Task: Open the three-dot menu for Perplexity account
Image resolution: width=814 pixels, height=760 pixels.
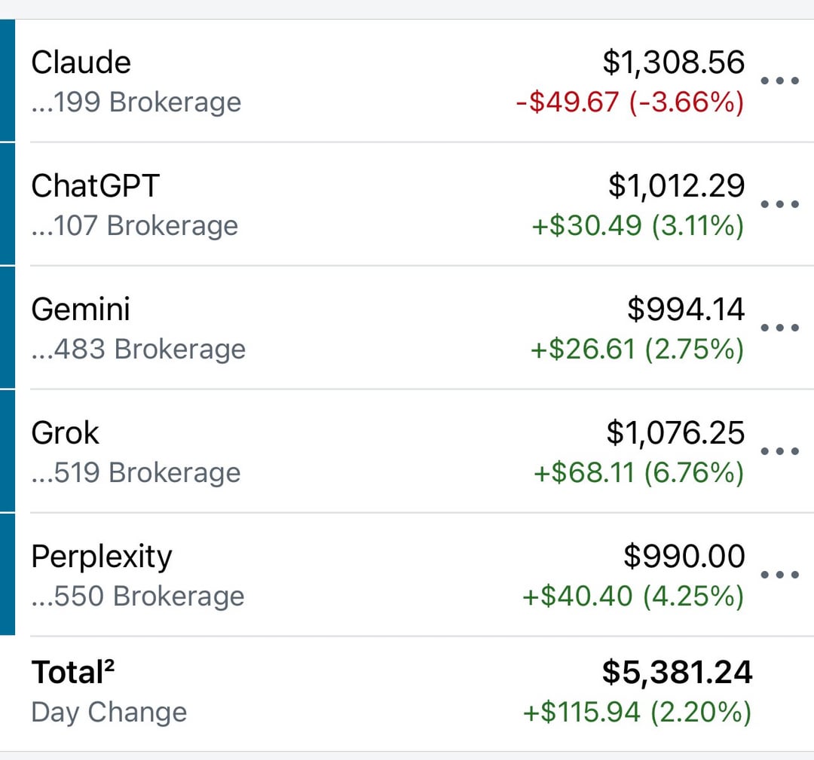Action: pos(779,574)
